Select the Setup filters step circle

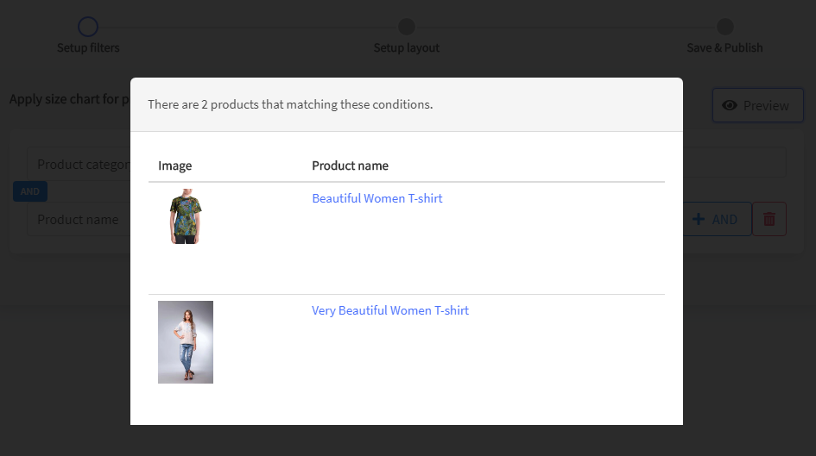tap(88, 27)
